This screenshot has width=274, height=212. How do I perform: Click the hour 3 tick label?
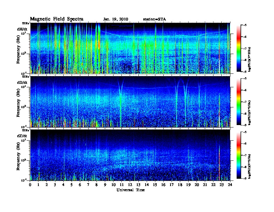pyautogui.click(x=55, y=185)
